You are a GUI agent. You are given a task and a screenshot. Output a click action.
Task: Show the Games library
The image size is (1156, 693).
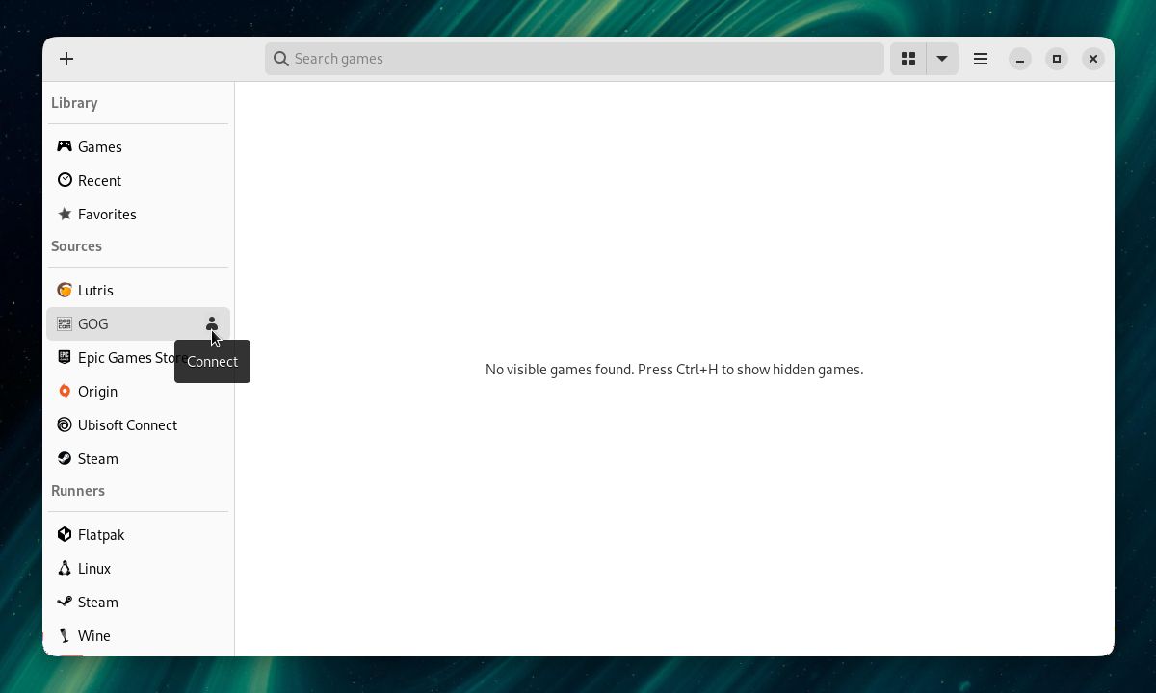138,146
